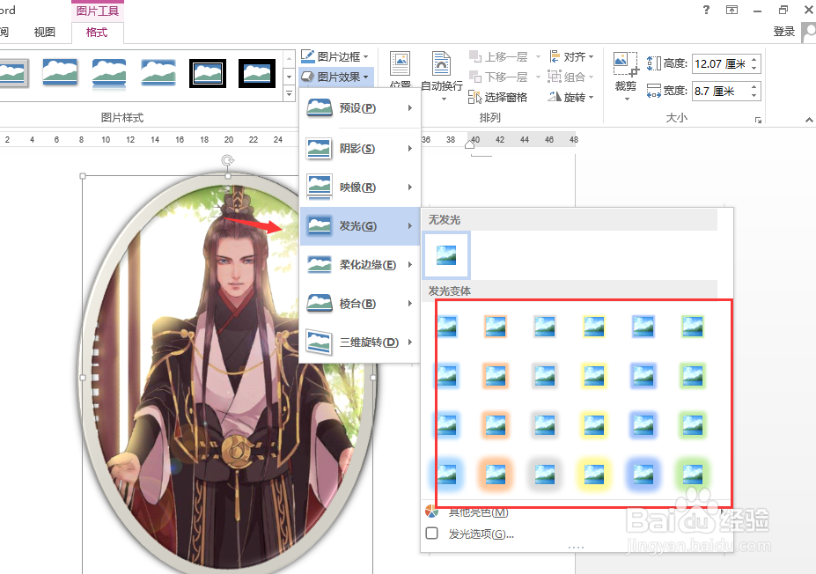Apply orange glow variant in fourth row

coord(496,475)
